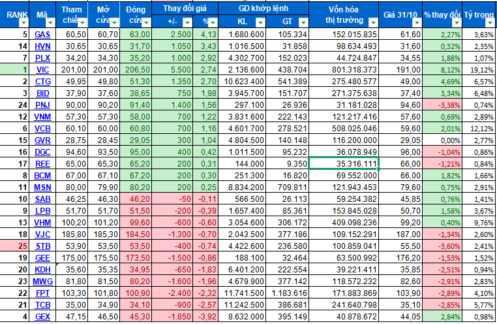The height and width of the screenshot is (324, 497).
Task: Select GVR 0,00% change cell
Action: point(442,140)
